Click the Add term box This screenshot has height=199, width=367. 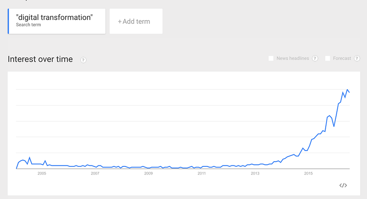click(136, 21)
